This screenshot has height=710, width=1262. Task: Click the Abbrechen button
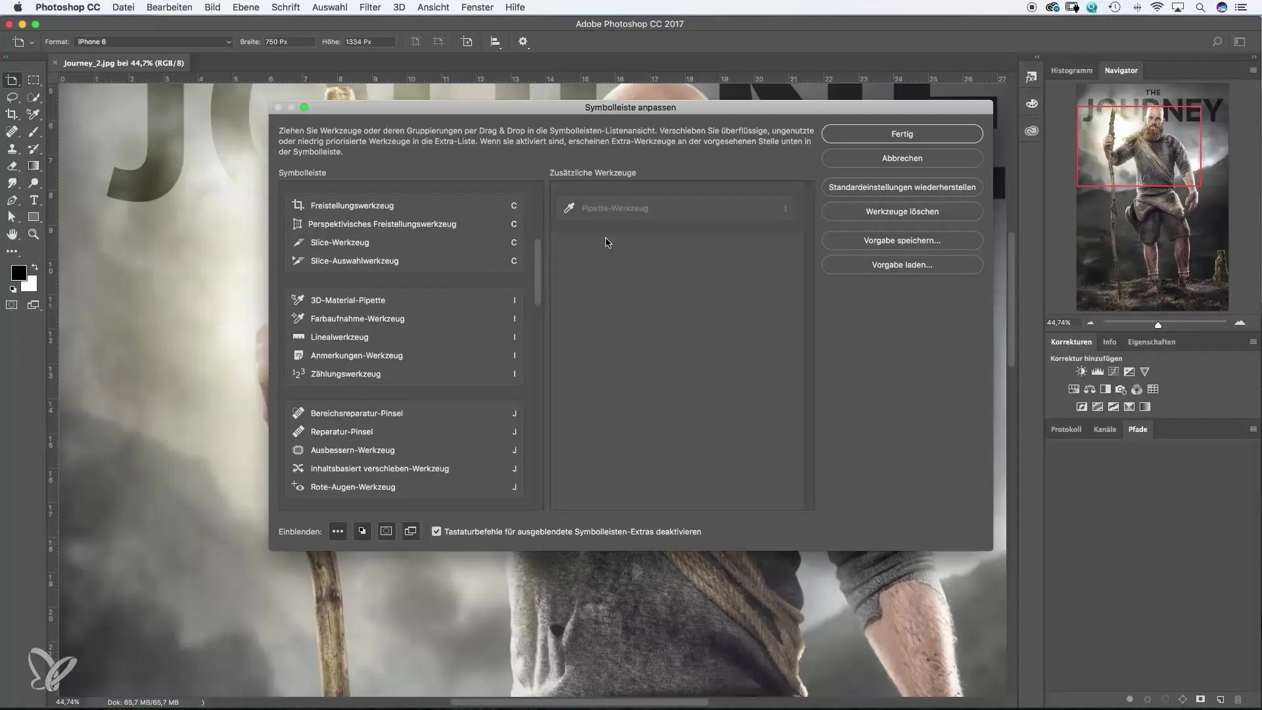(902, 158)
